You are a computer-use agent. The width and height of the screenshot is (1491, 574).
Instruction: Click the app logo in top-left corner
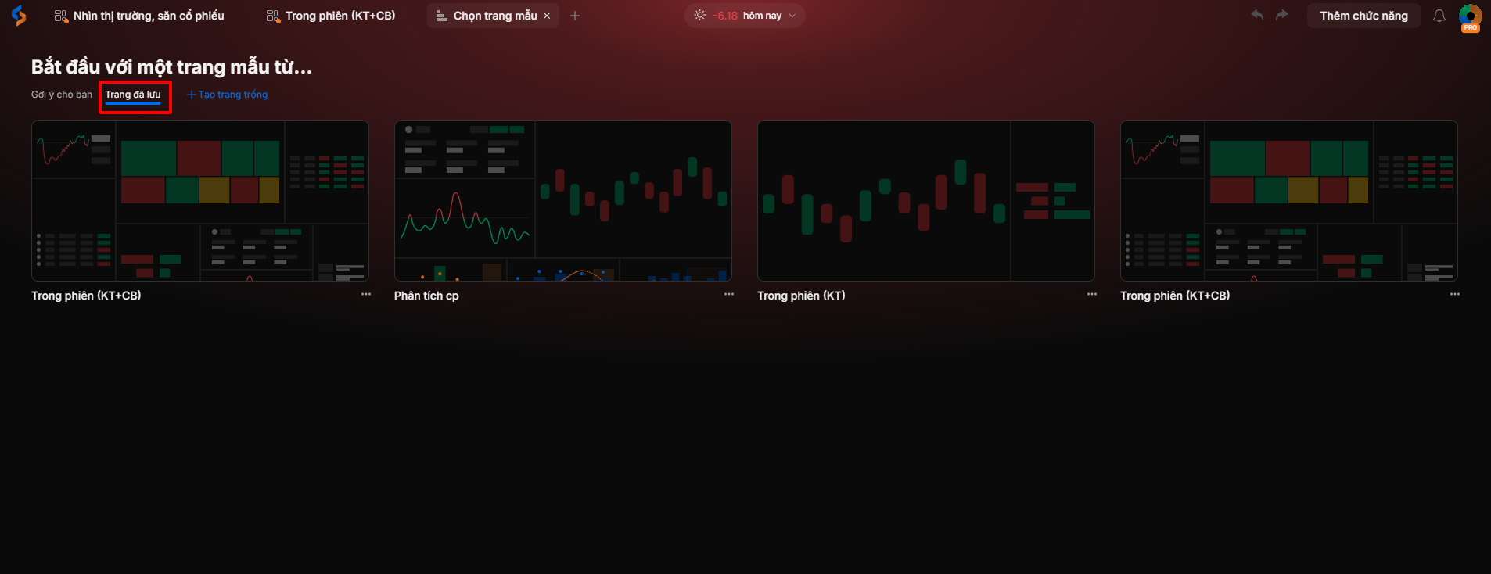(x=19, y=16)
